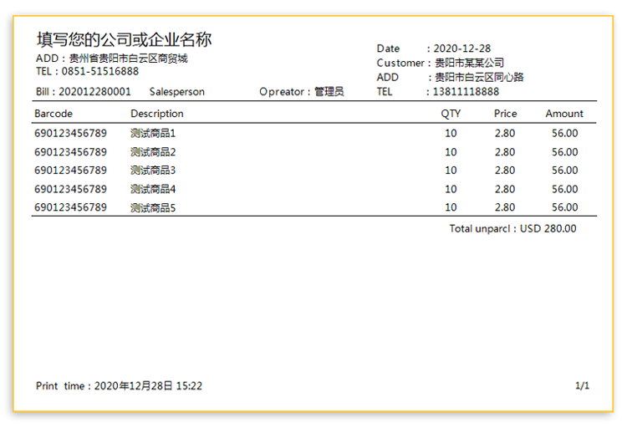627x428 pixels.
Task: Select bill number 202012280001
Action: [94, 92]
